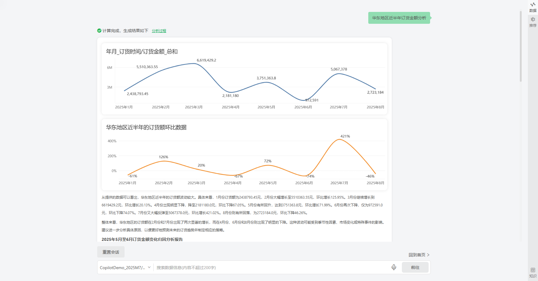This screenshot has width=538, height=281.
Task: Click the vertical scrollbar thumb of the chat
Action: [x=520, y=46]
